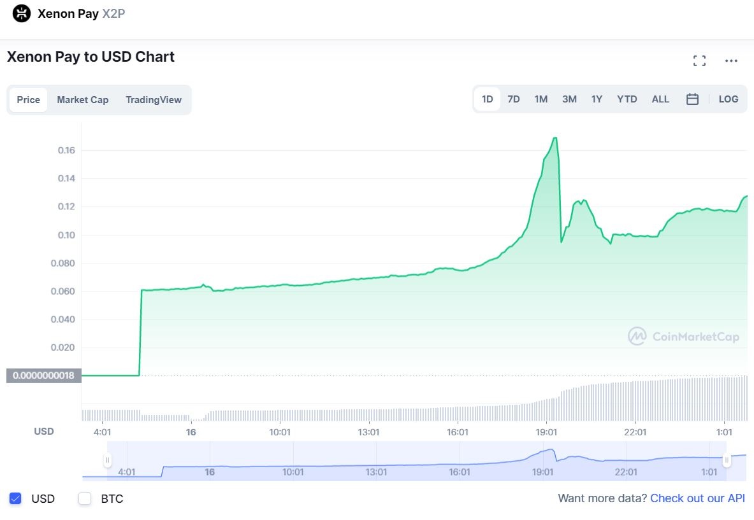Click the price peak near 19:01
754x520 pixels.
coord(556,137)
